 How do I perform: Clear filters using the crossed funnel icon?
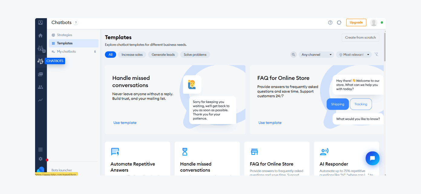376,54
